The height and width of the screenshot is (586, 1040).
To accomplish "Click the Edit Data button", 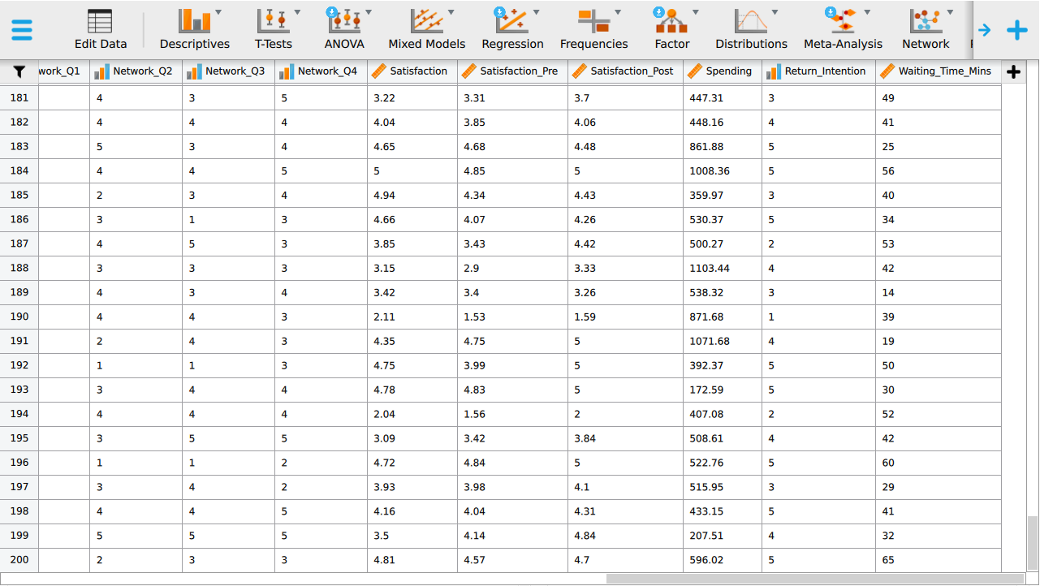I will pyautogui.click(x=101, y=30).
